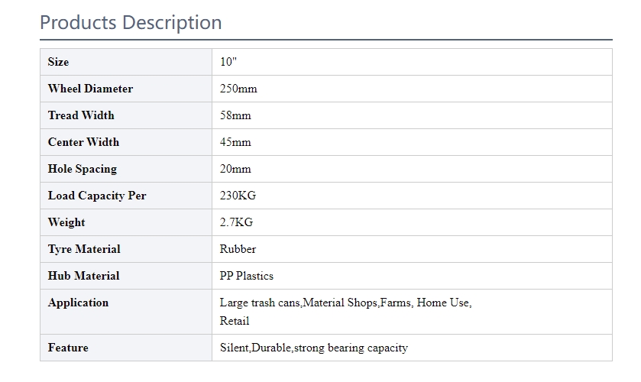Click the Products Description heading

point(131,22)
